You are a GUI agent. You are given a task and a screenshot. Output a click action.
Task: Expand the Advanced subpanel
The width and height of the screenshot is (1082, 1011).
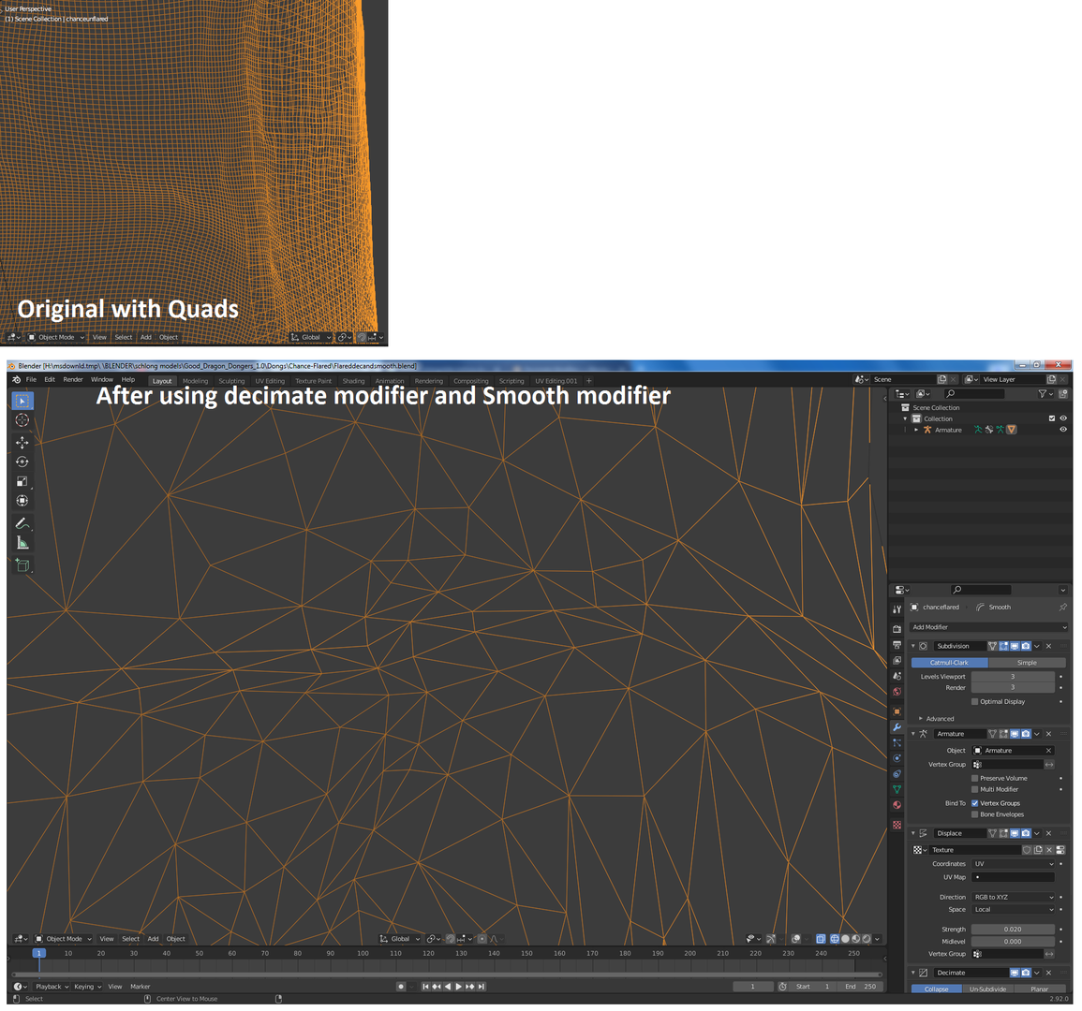936,719
